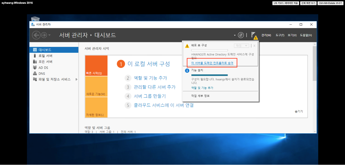
Task: Select 대시보드 in the sidebar
Action: (x=54, y=50)
